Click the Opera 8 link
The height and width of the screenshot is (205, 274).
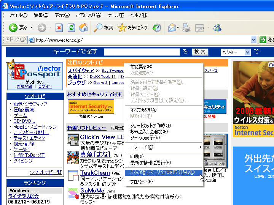pos(100,83)
